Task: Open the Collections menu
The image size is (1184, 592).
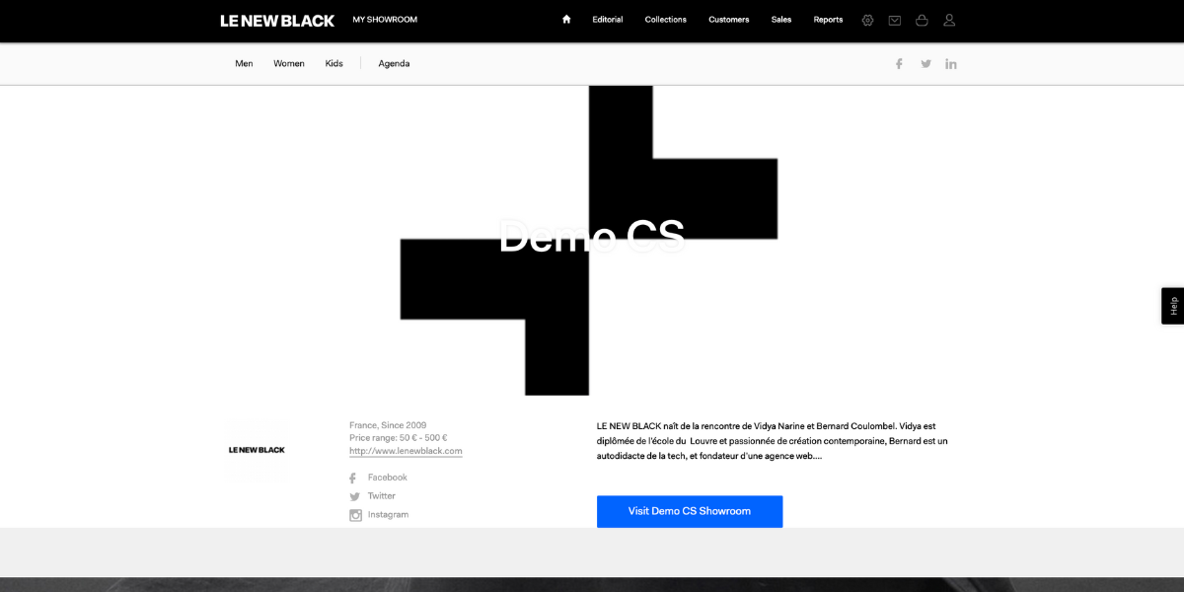Action: click(665, 20)
